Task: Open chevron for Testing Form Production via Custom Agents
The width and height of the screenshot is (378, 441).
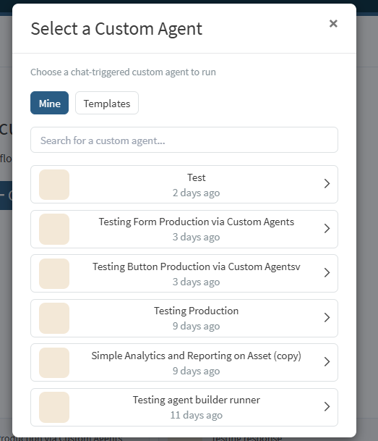Action: (327, 228)
